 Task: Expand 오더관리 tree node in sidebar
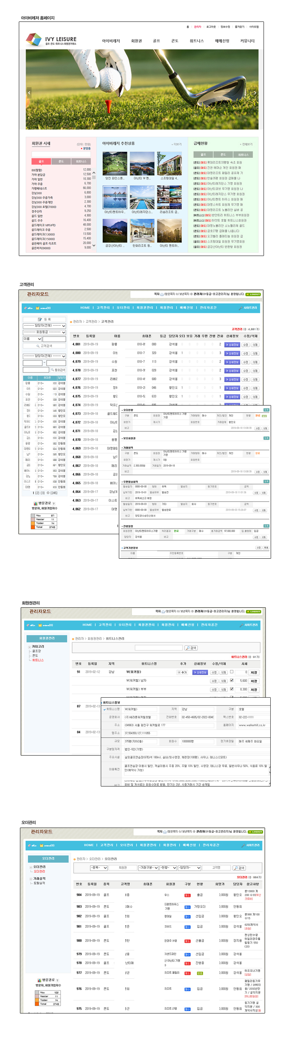[31, 867]
